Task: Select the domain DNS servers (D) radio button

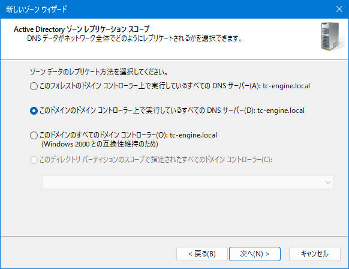Action: (x=34, y=110)
